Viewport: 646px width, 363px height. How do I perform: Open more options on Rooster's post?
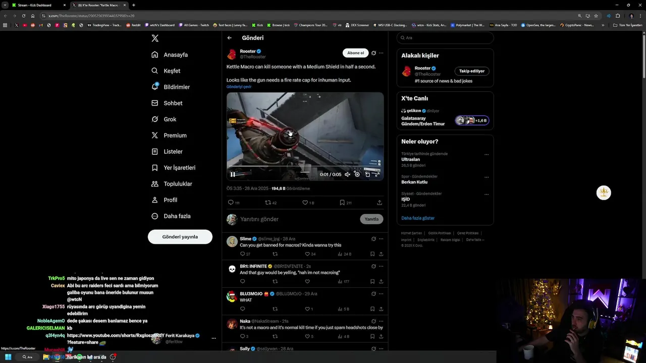tap(381, 53)
